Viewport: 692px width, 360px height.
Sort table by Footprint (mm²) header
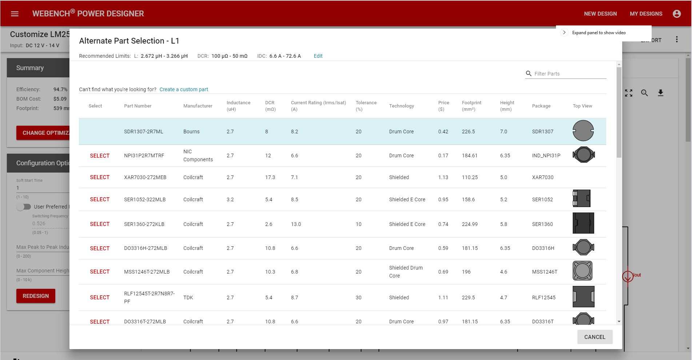tap(472, 106)
